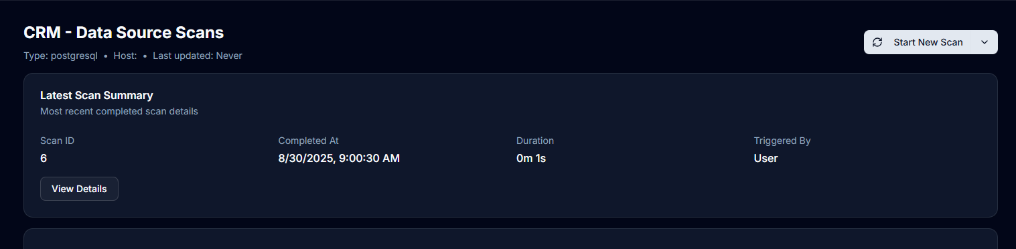This screenshot has width=1016, height=249.
Task: Select the Triggered By value User
Action: (766, 159)
